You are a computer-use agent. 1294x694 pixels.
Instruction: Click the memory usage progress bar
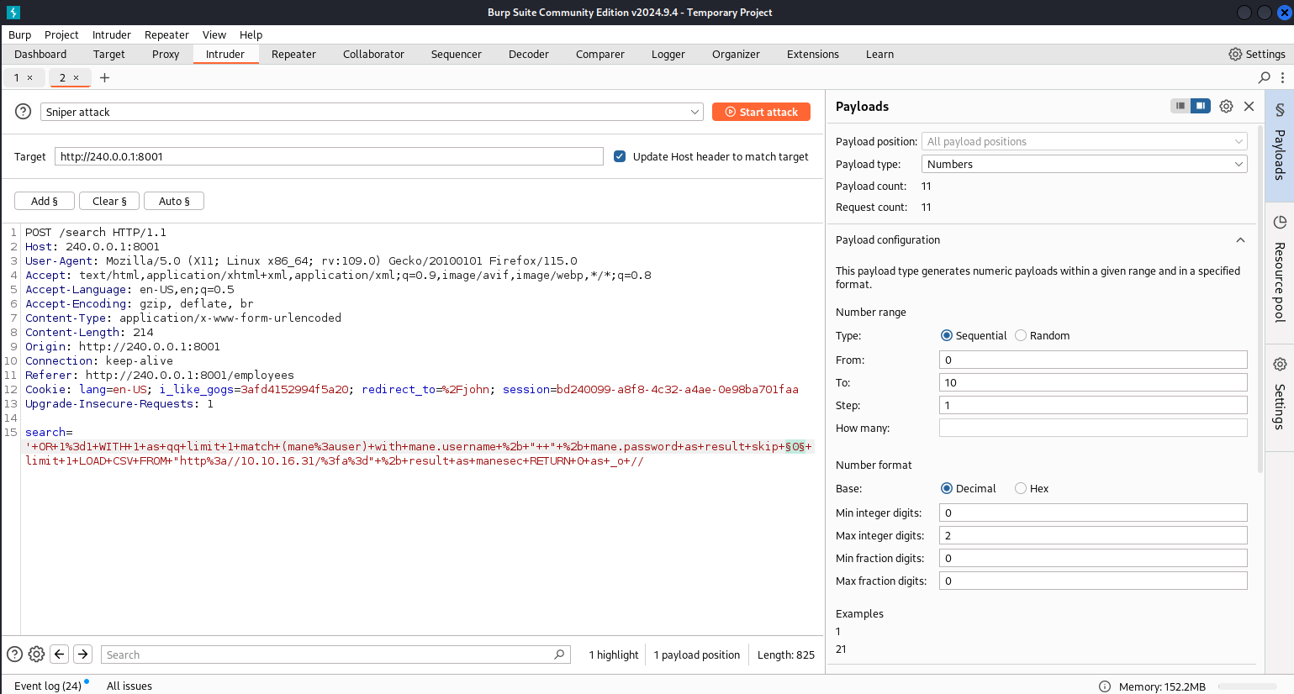pyautogui.click(x=1247, y=686)
